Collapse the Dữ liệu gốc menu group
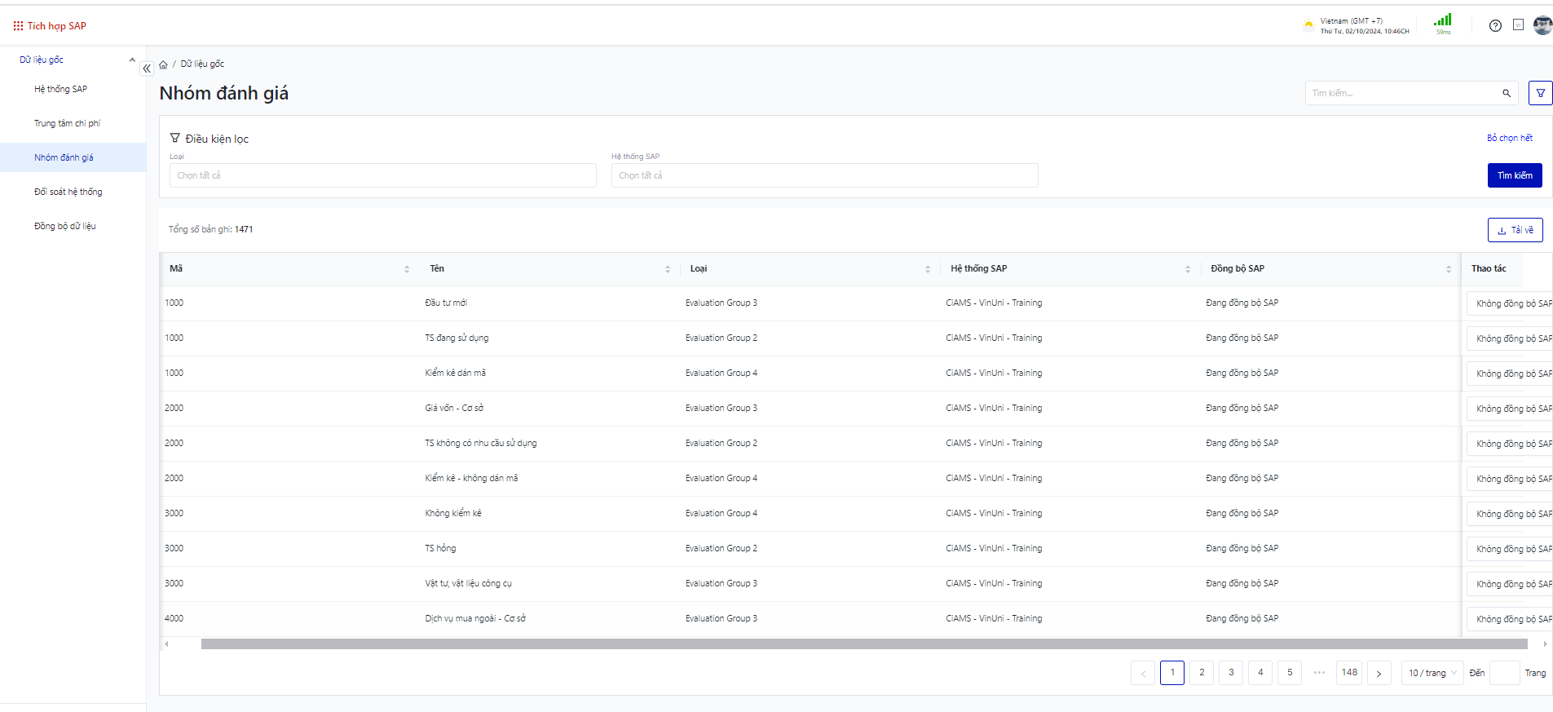Viewport: 1553px width, 712px height. coord(132,60)
